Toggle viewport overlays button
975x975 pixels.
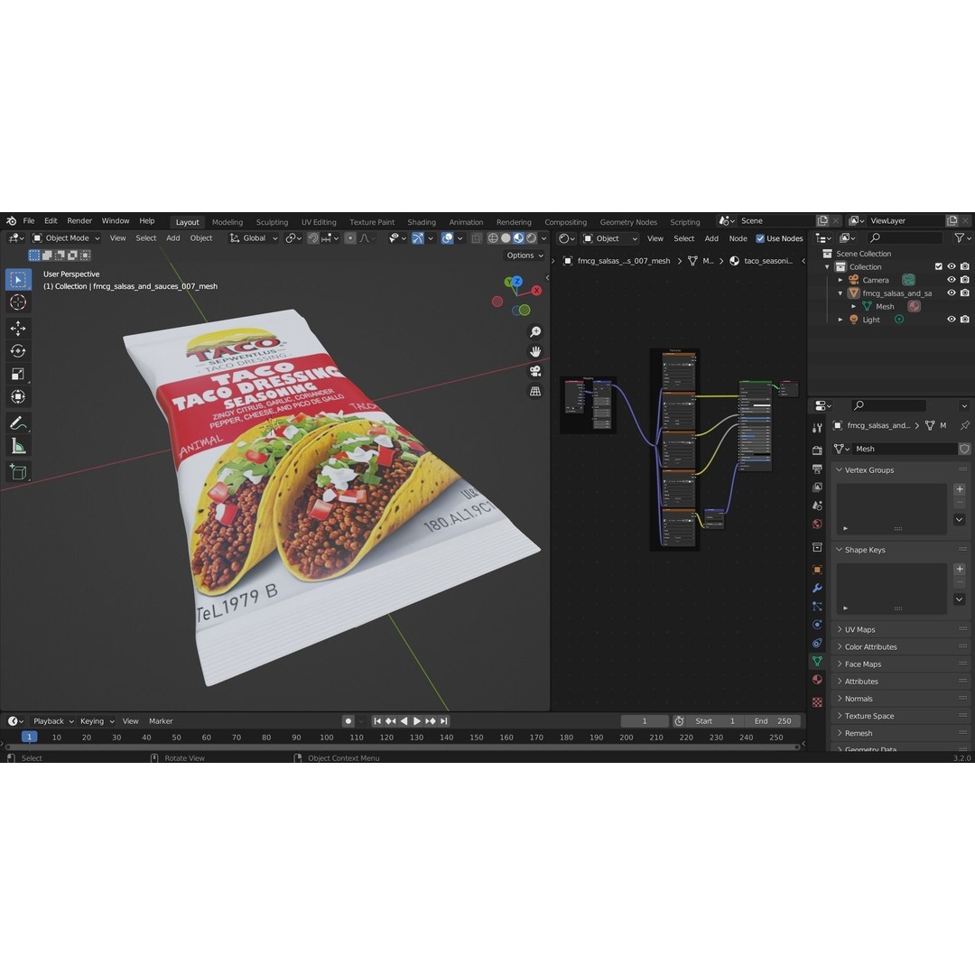click(447, 238)
